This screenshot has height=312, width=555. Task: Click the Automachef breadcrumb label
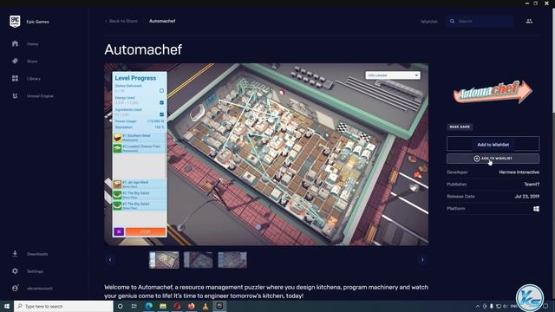tap(162, 21)
